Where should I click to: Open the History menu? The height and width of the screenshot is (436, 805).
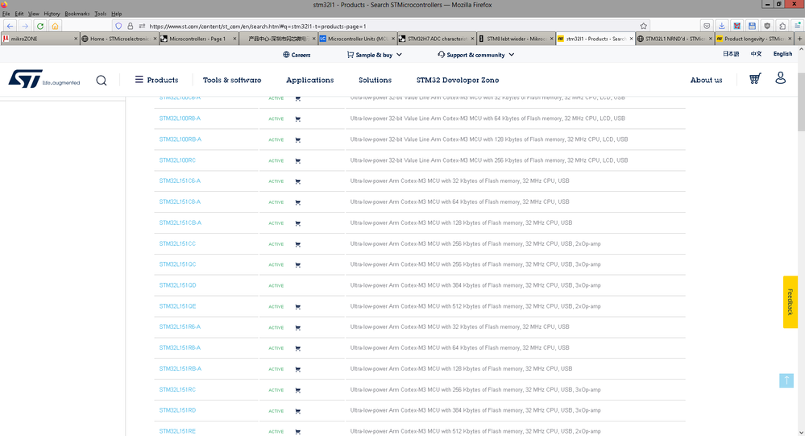click(52, 14)
